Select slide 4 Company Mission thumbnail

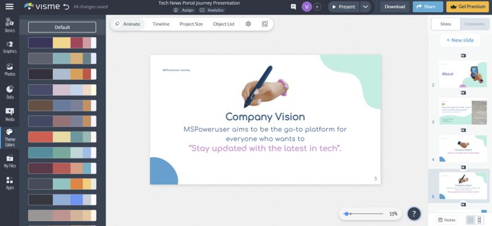point(463,149)
